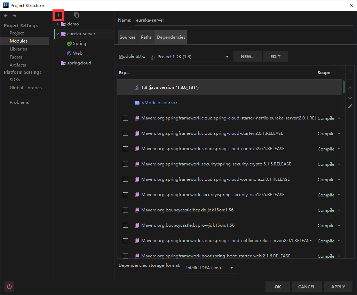Open the Dependencies storage format dropdown
This screenshot has width=357, height=295.
[231, 268]
